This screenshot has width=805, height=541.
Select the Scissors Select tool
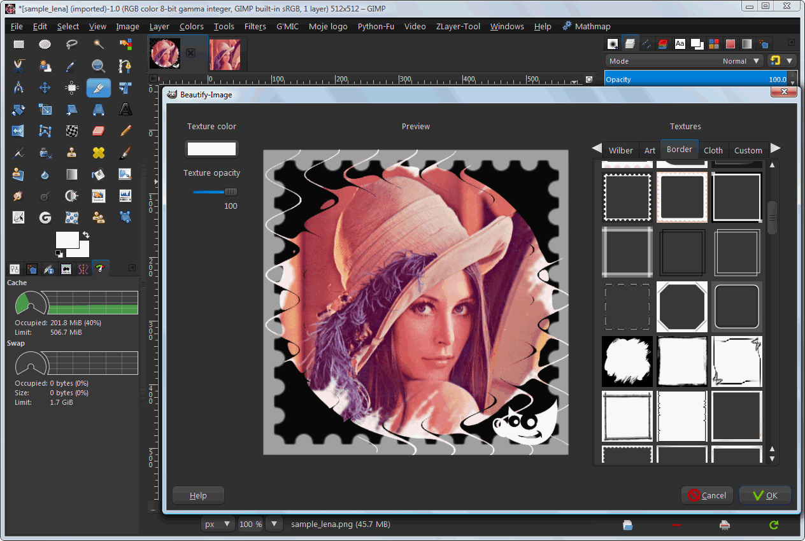tap(18, 66)
